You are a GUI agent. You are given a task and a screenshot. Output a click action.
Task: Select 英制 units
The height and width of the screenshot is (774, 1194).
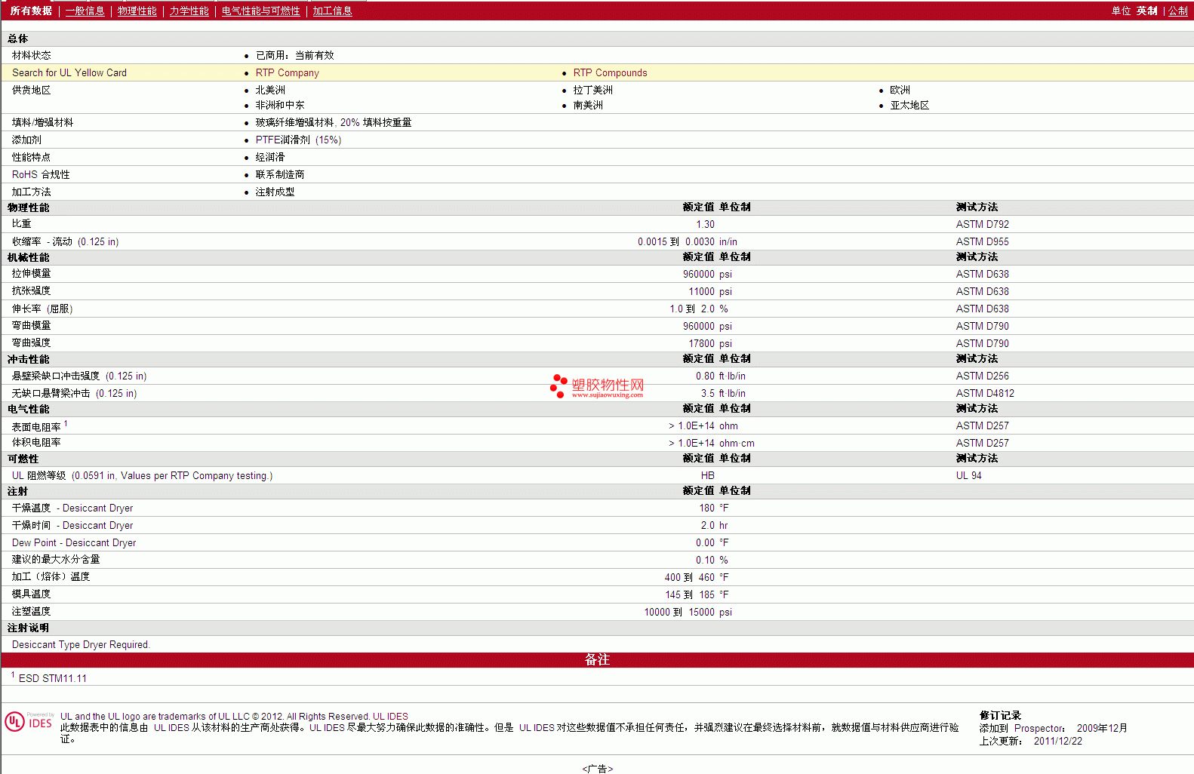click(1146, 11)
